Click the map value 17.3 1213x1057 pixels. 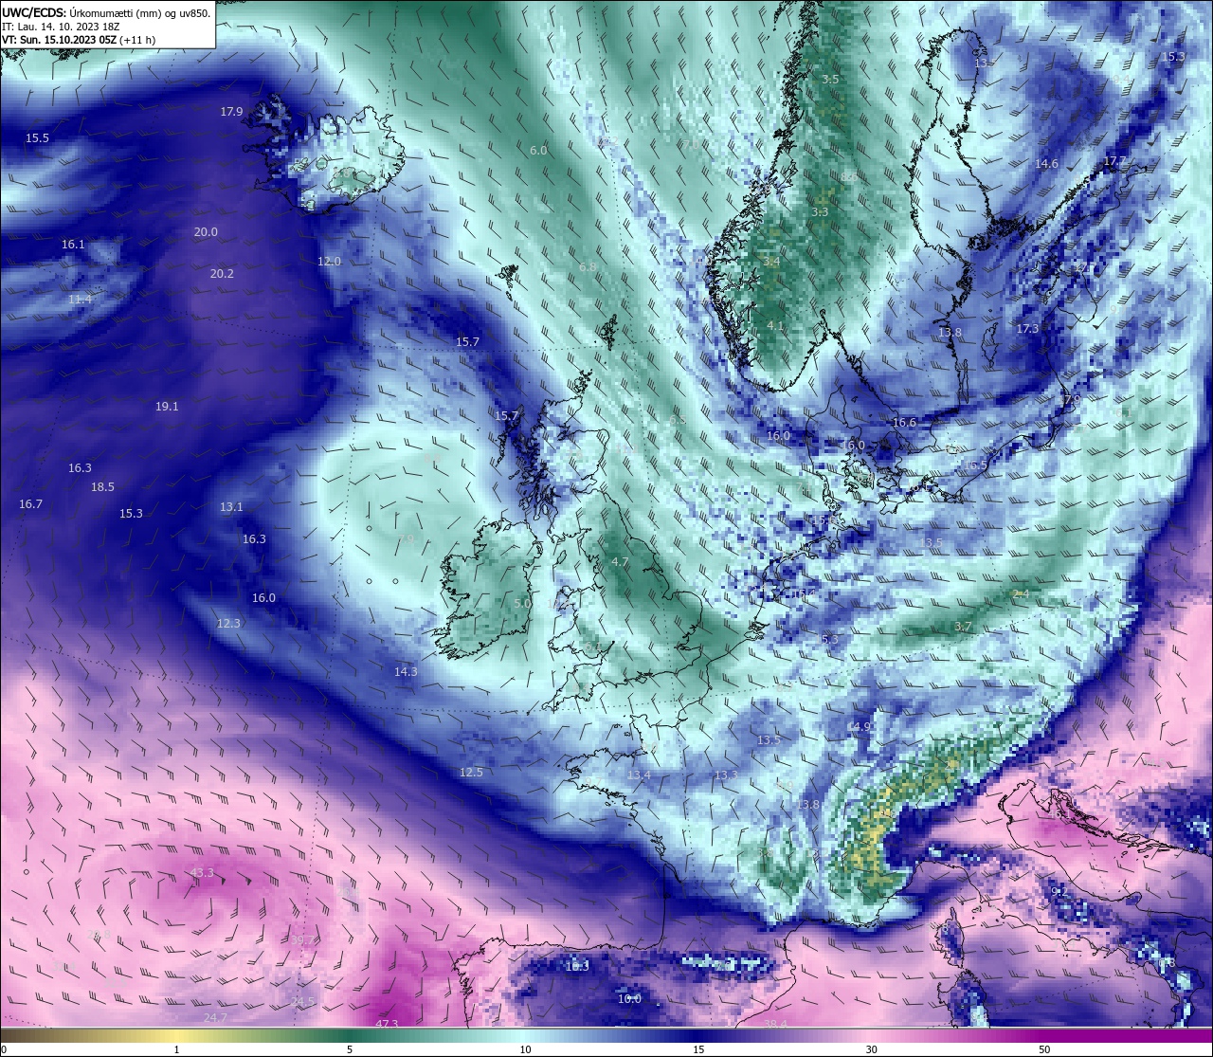(x=1027, y=330)
